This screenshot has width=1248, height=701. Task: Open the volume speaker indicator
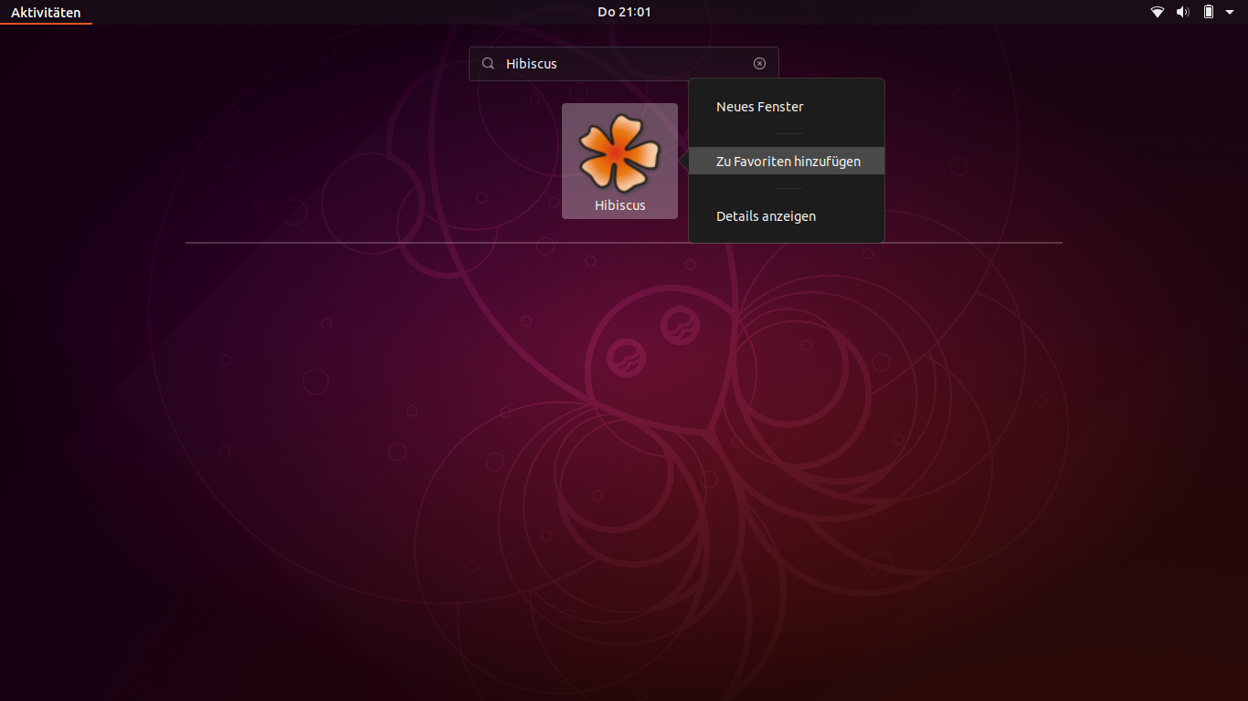click(x=1182, y=12)
